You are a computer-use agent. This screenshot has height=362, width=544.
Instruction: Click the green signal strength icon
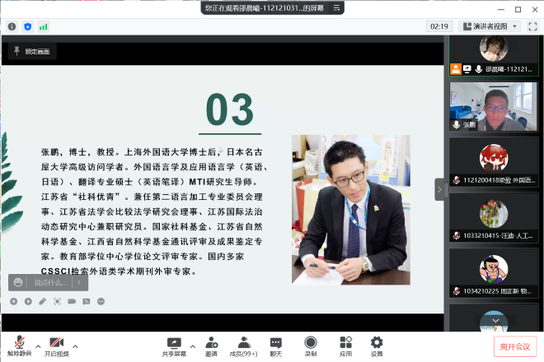click(44, 26)
